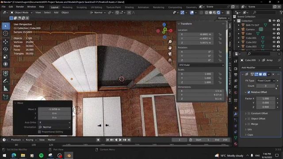Switch to the Modeling workspace tab
The image size is (283, 159).
coord(67,8)
